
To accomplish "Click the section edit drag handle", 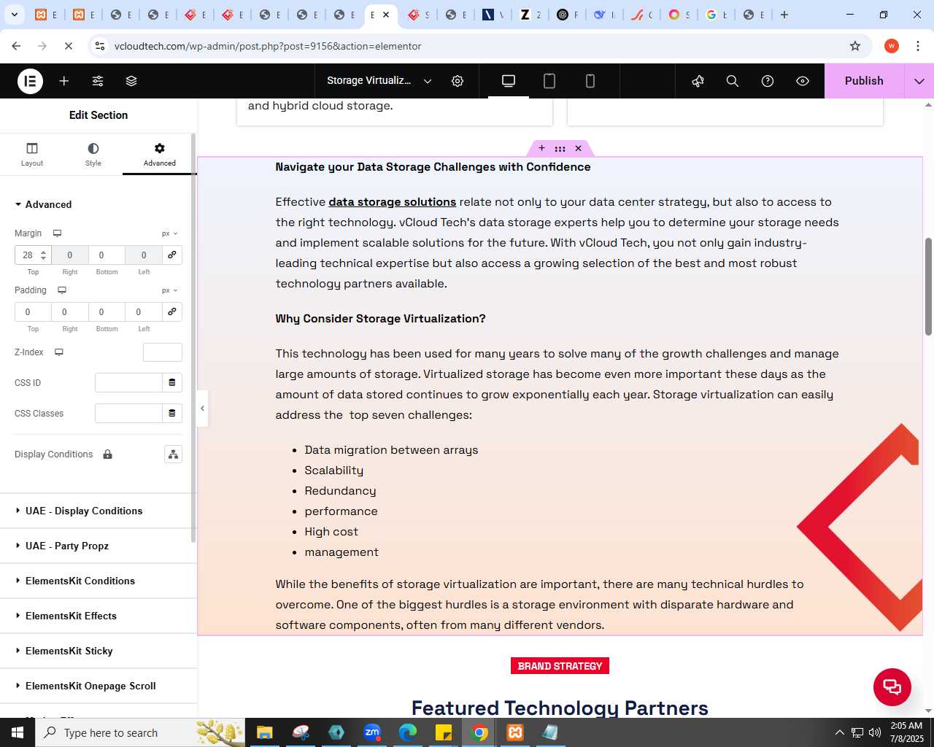I will pos(560,148).
